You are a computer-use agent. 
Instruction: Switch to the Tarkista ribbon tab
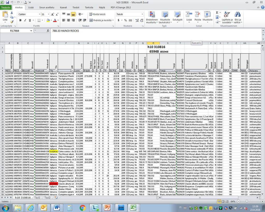point(89,8)
